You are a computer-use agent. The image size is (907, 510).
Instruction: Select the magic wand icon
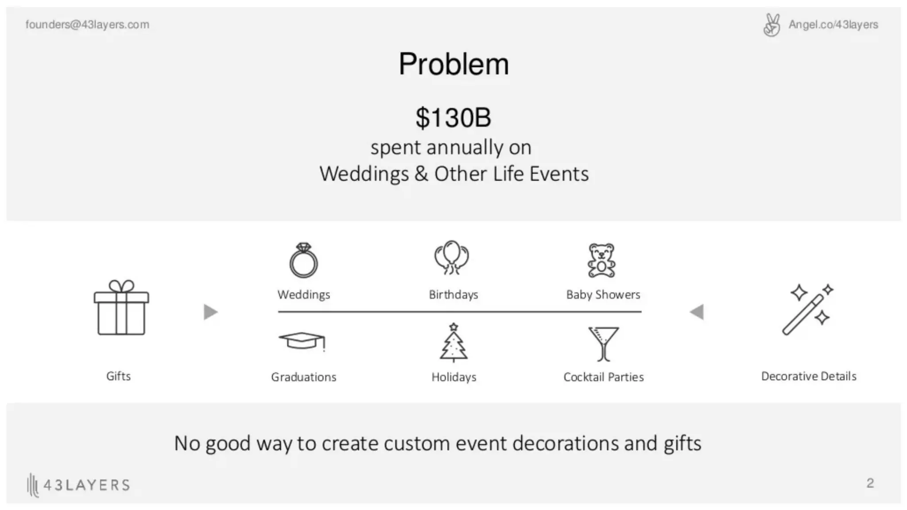pyautogui.click(x=808, y=309)
